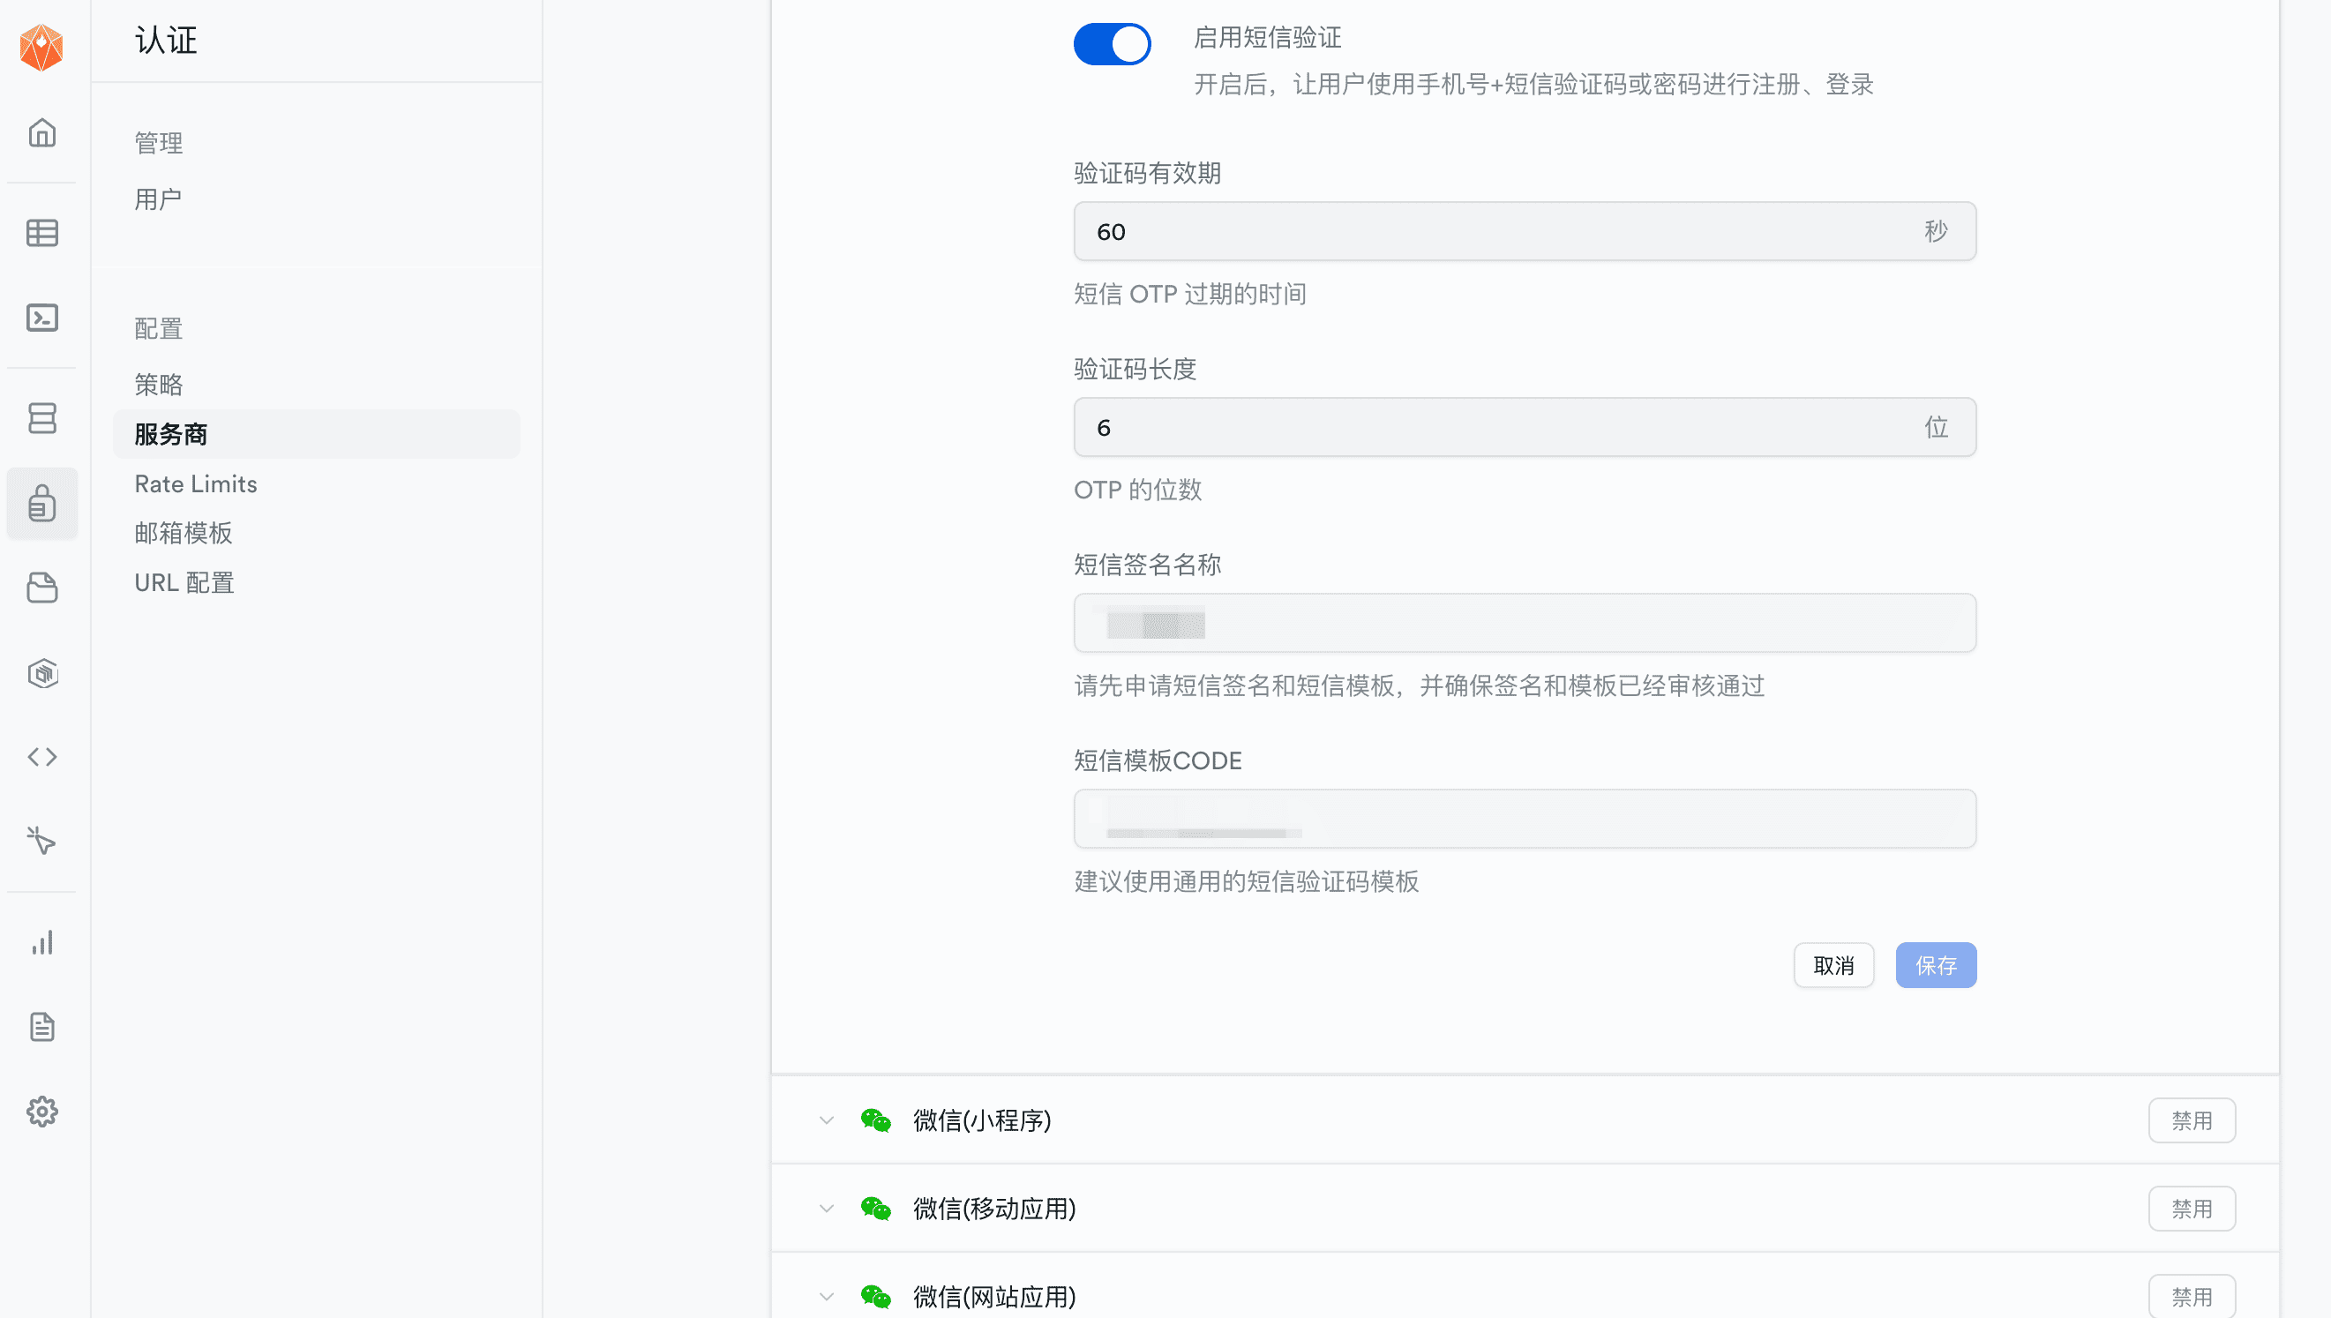This screenshot has width=2331, height=1318.
Task: Click the 微信(移动应用) provider title
Action: click(994, 1209)
